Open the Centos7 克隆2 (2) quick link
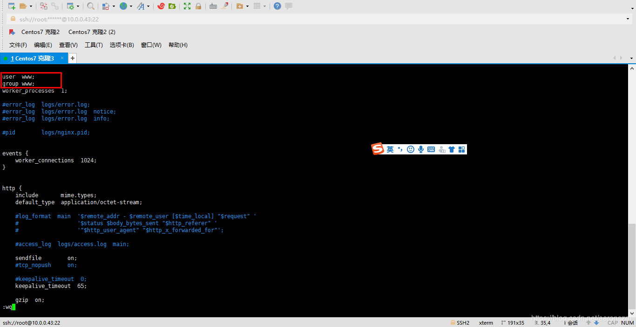 pyautogui.click(x=92, y=32)
